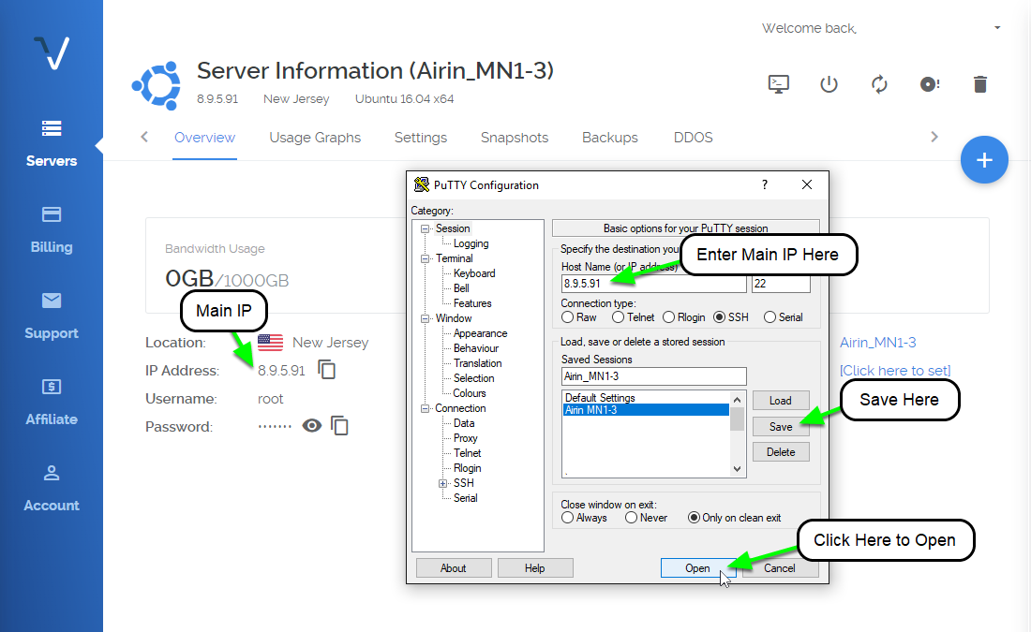This screenshot has width=1031, height=632.
Task: Click the Airin_MN1-3 label link
Action: point(878,343)
